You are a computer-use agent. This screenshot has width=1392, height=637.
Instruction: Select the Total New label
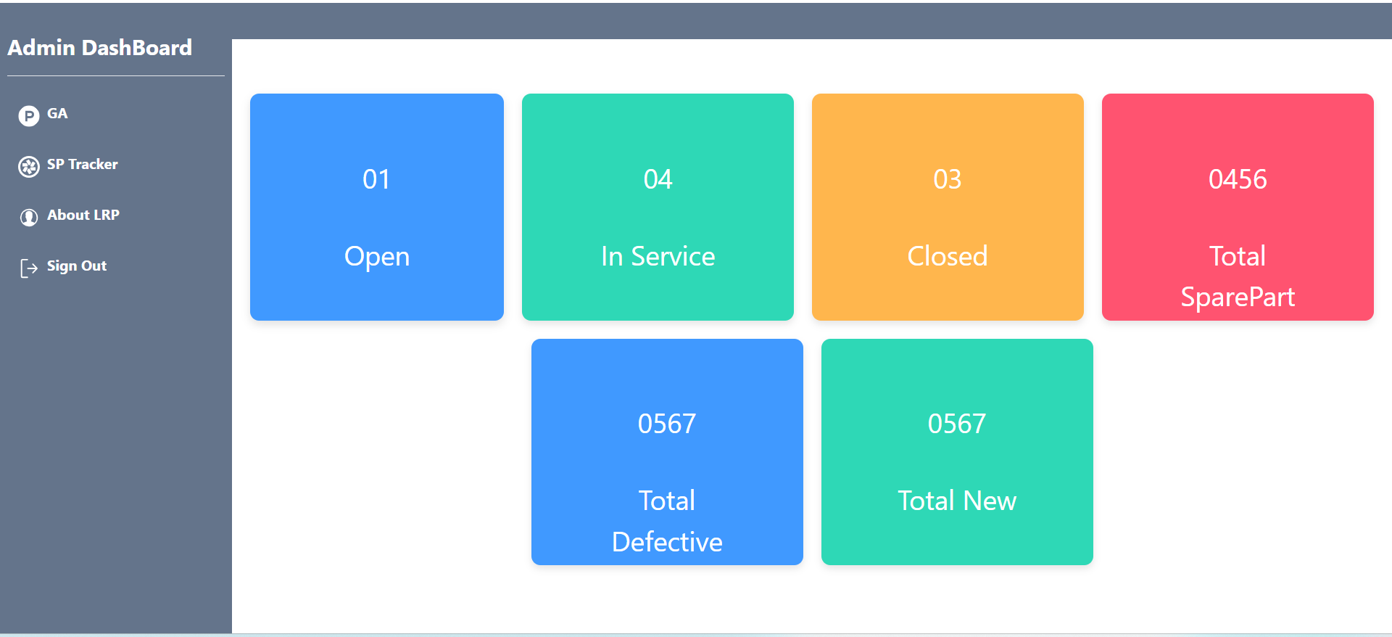click(957, 501)
